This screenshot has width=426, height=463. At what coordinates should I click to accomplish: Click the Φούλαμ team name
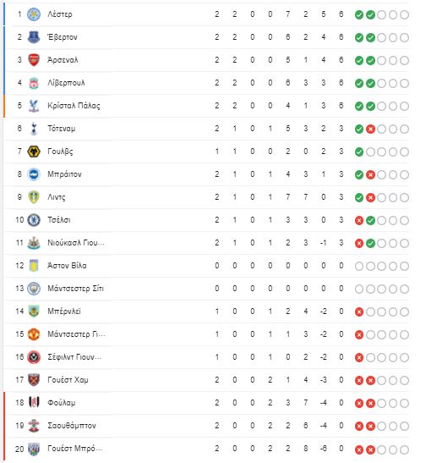(62, 403)
